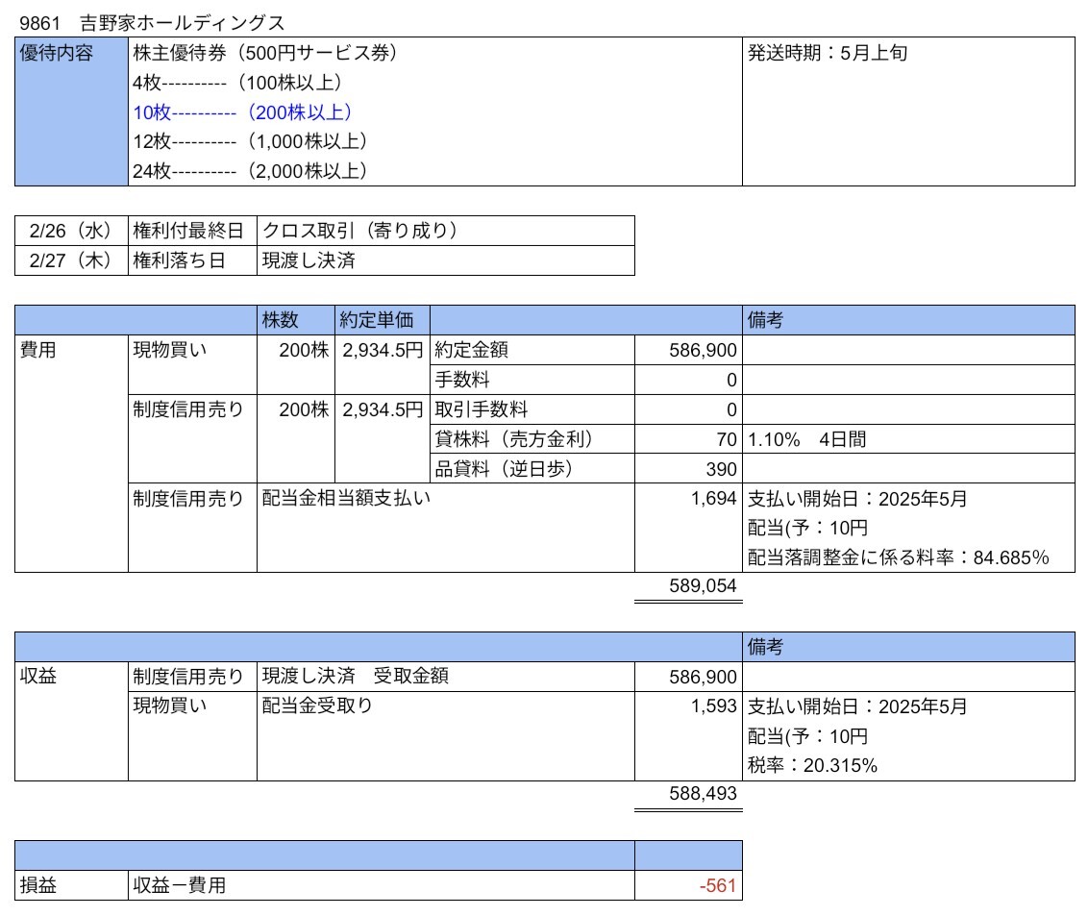This screenshot has width=1088, height=916.
Task: Click the "権利落ち日" cell
Action: [192, 260]
